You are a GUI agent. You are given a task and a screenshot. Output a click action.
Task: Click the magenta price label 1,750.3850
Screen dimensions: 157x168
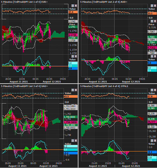[x=71, y=122]
